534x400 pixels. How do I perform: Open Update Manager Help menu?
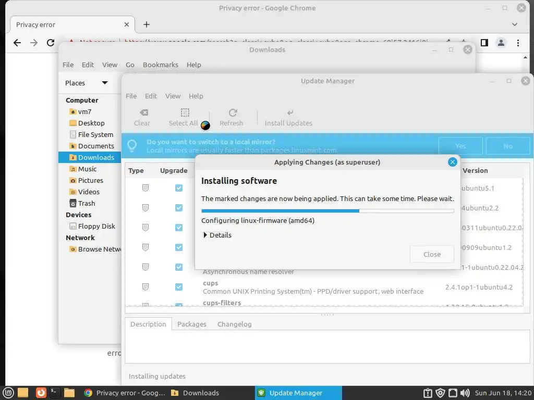(196, 96)
